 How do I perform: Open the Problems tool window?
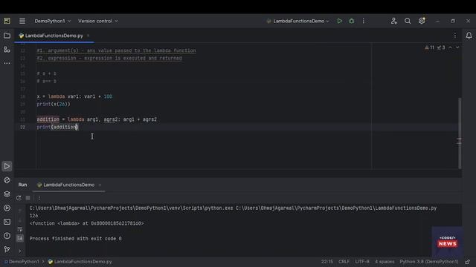7,236
